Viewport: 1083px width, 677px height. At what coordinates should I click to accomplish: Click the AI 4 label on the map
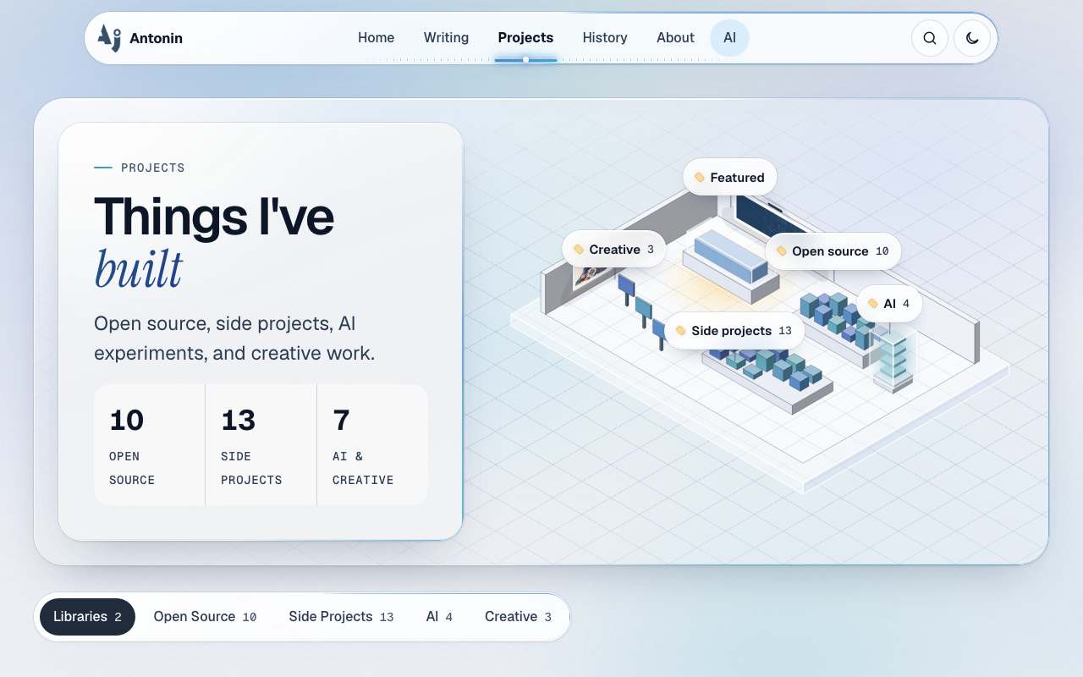tap(888, 304)
